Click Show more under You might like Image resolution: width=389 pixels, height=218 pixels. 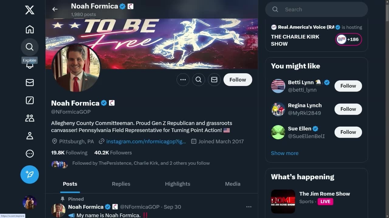284,153
